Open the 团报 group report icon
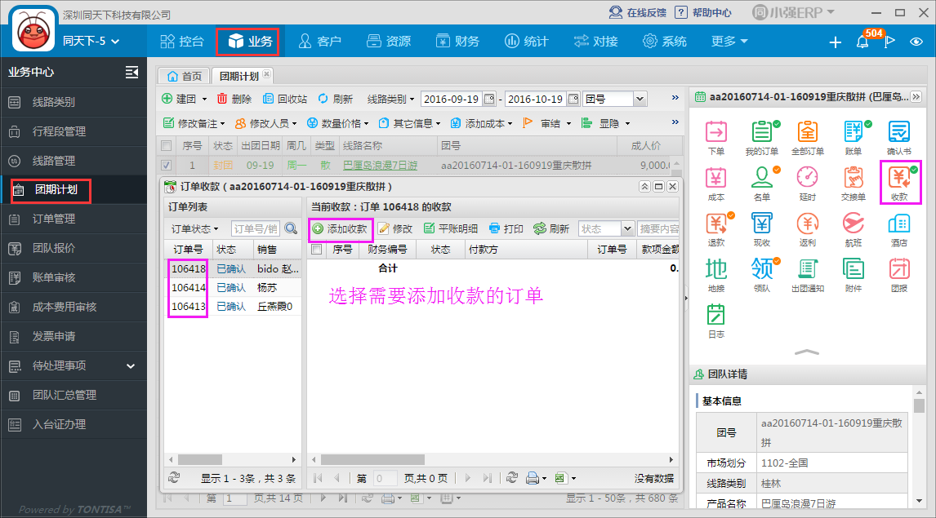Image resolution: width=936 pixels, height=518 pixels. click(x=899, y=275)
